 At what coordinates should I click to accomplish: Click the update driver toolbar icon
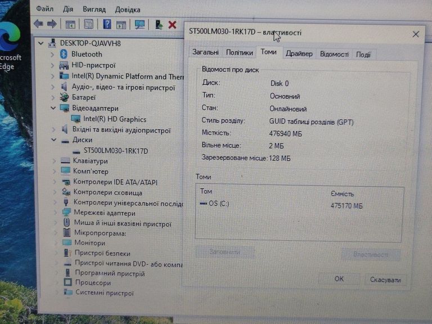159,25
